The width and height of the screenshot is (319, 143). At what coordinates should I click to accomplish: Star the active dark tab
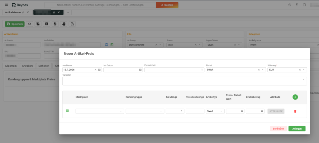pos(54,12)
